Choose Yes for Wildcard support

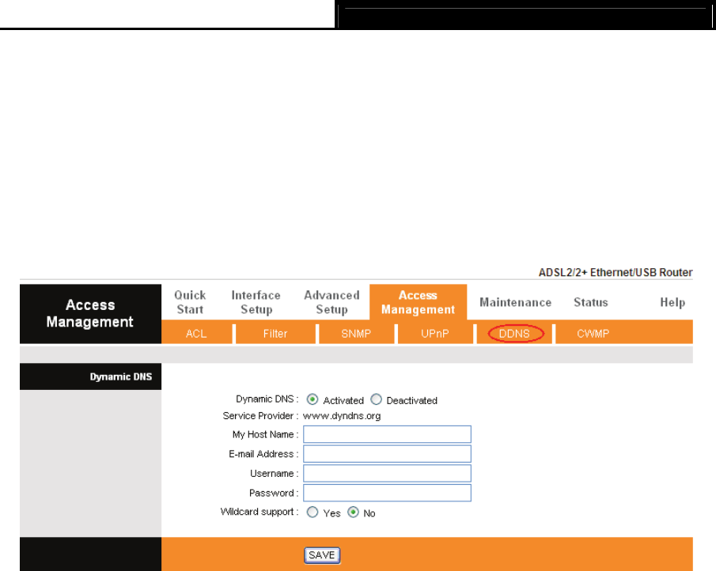[313, 512]
